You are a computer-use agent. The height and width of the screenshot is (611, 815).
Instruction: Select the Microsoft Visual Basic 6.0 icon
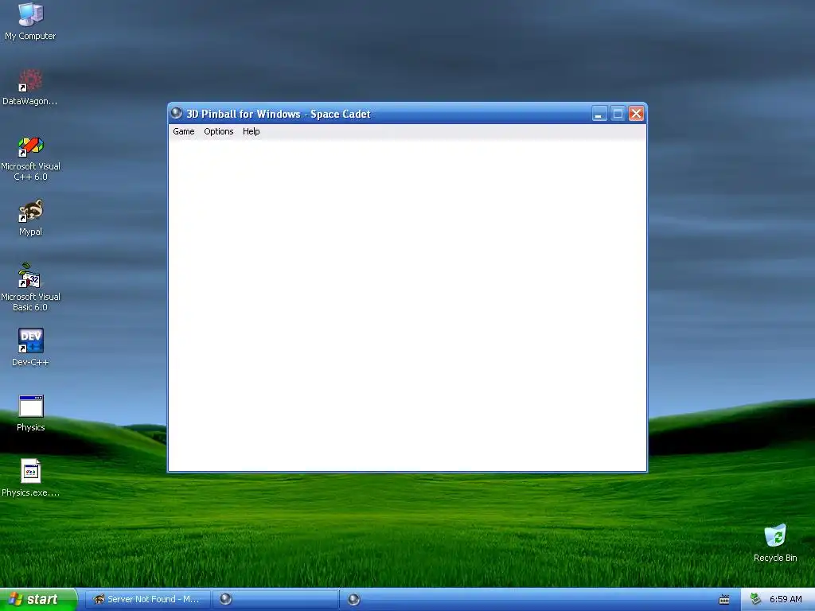click(x=30, y=287)
